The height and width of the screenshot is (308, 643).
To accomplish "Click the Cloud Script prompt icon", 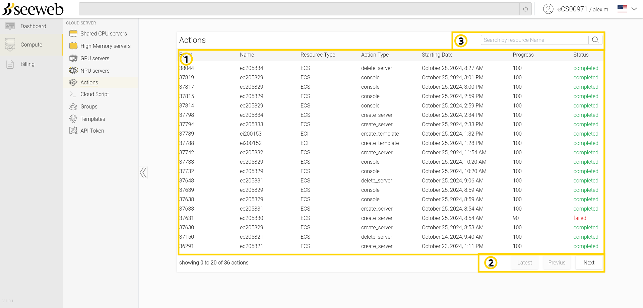I will pyautogui.click(x=73, y=94).
